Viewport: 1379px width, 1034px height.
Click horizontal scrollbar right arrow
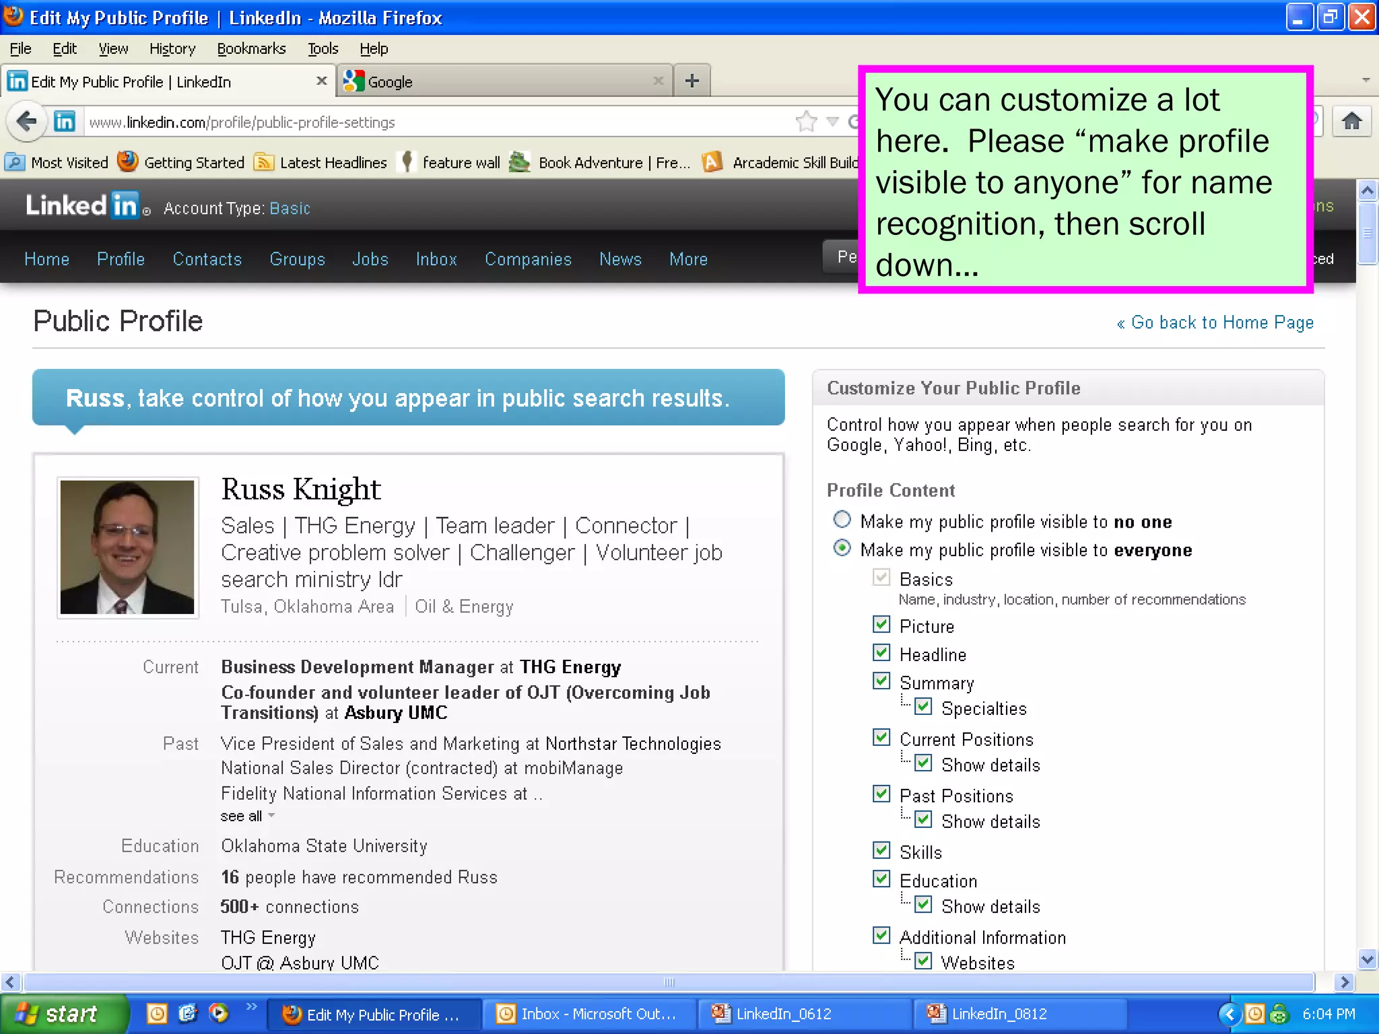(1344, 982)
